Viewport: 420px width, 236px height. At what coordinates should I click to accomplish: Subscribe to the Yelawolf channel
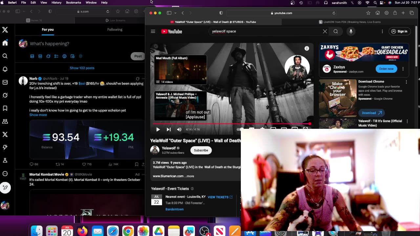tap(201, 150)
